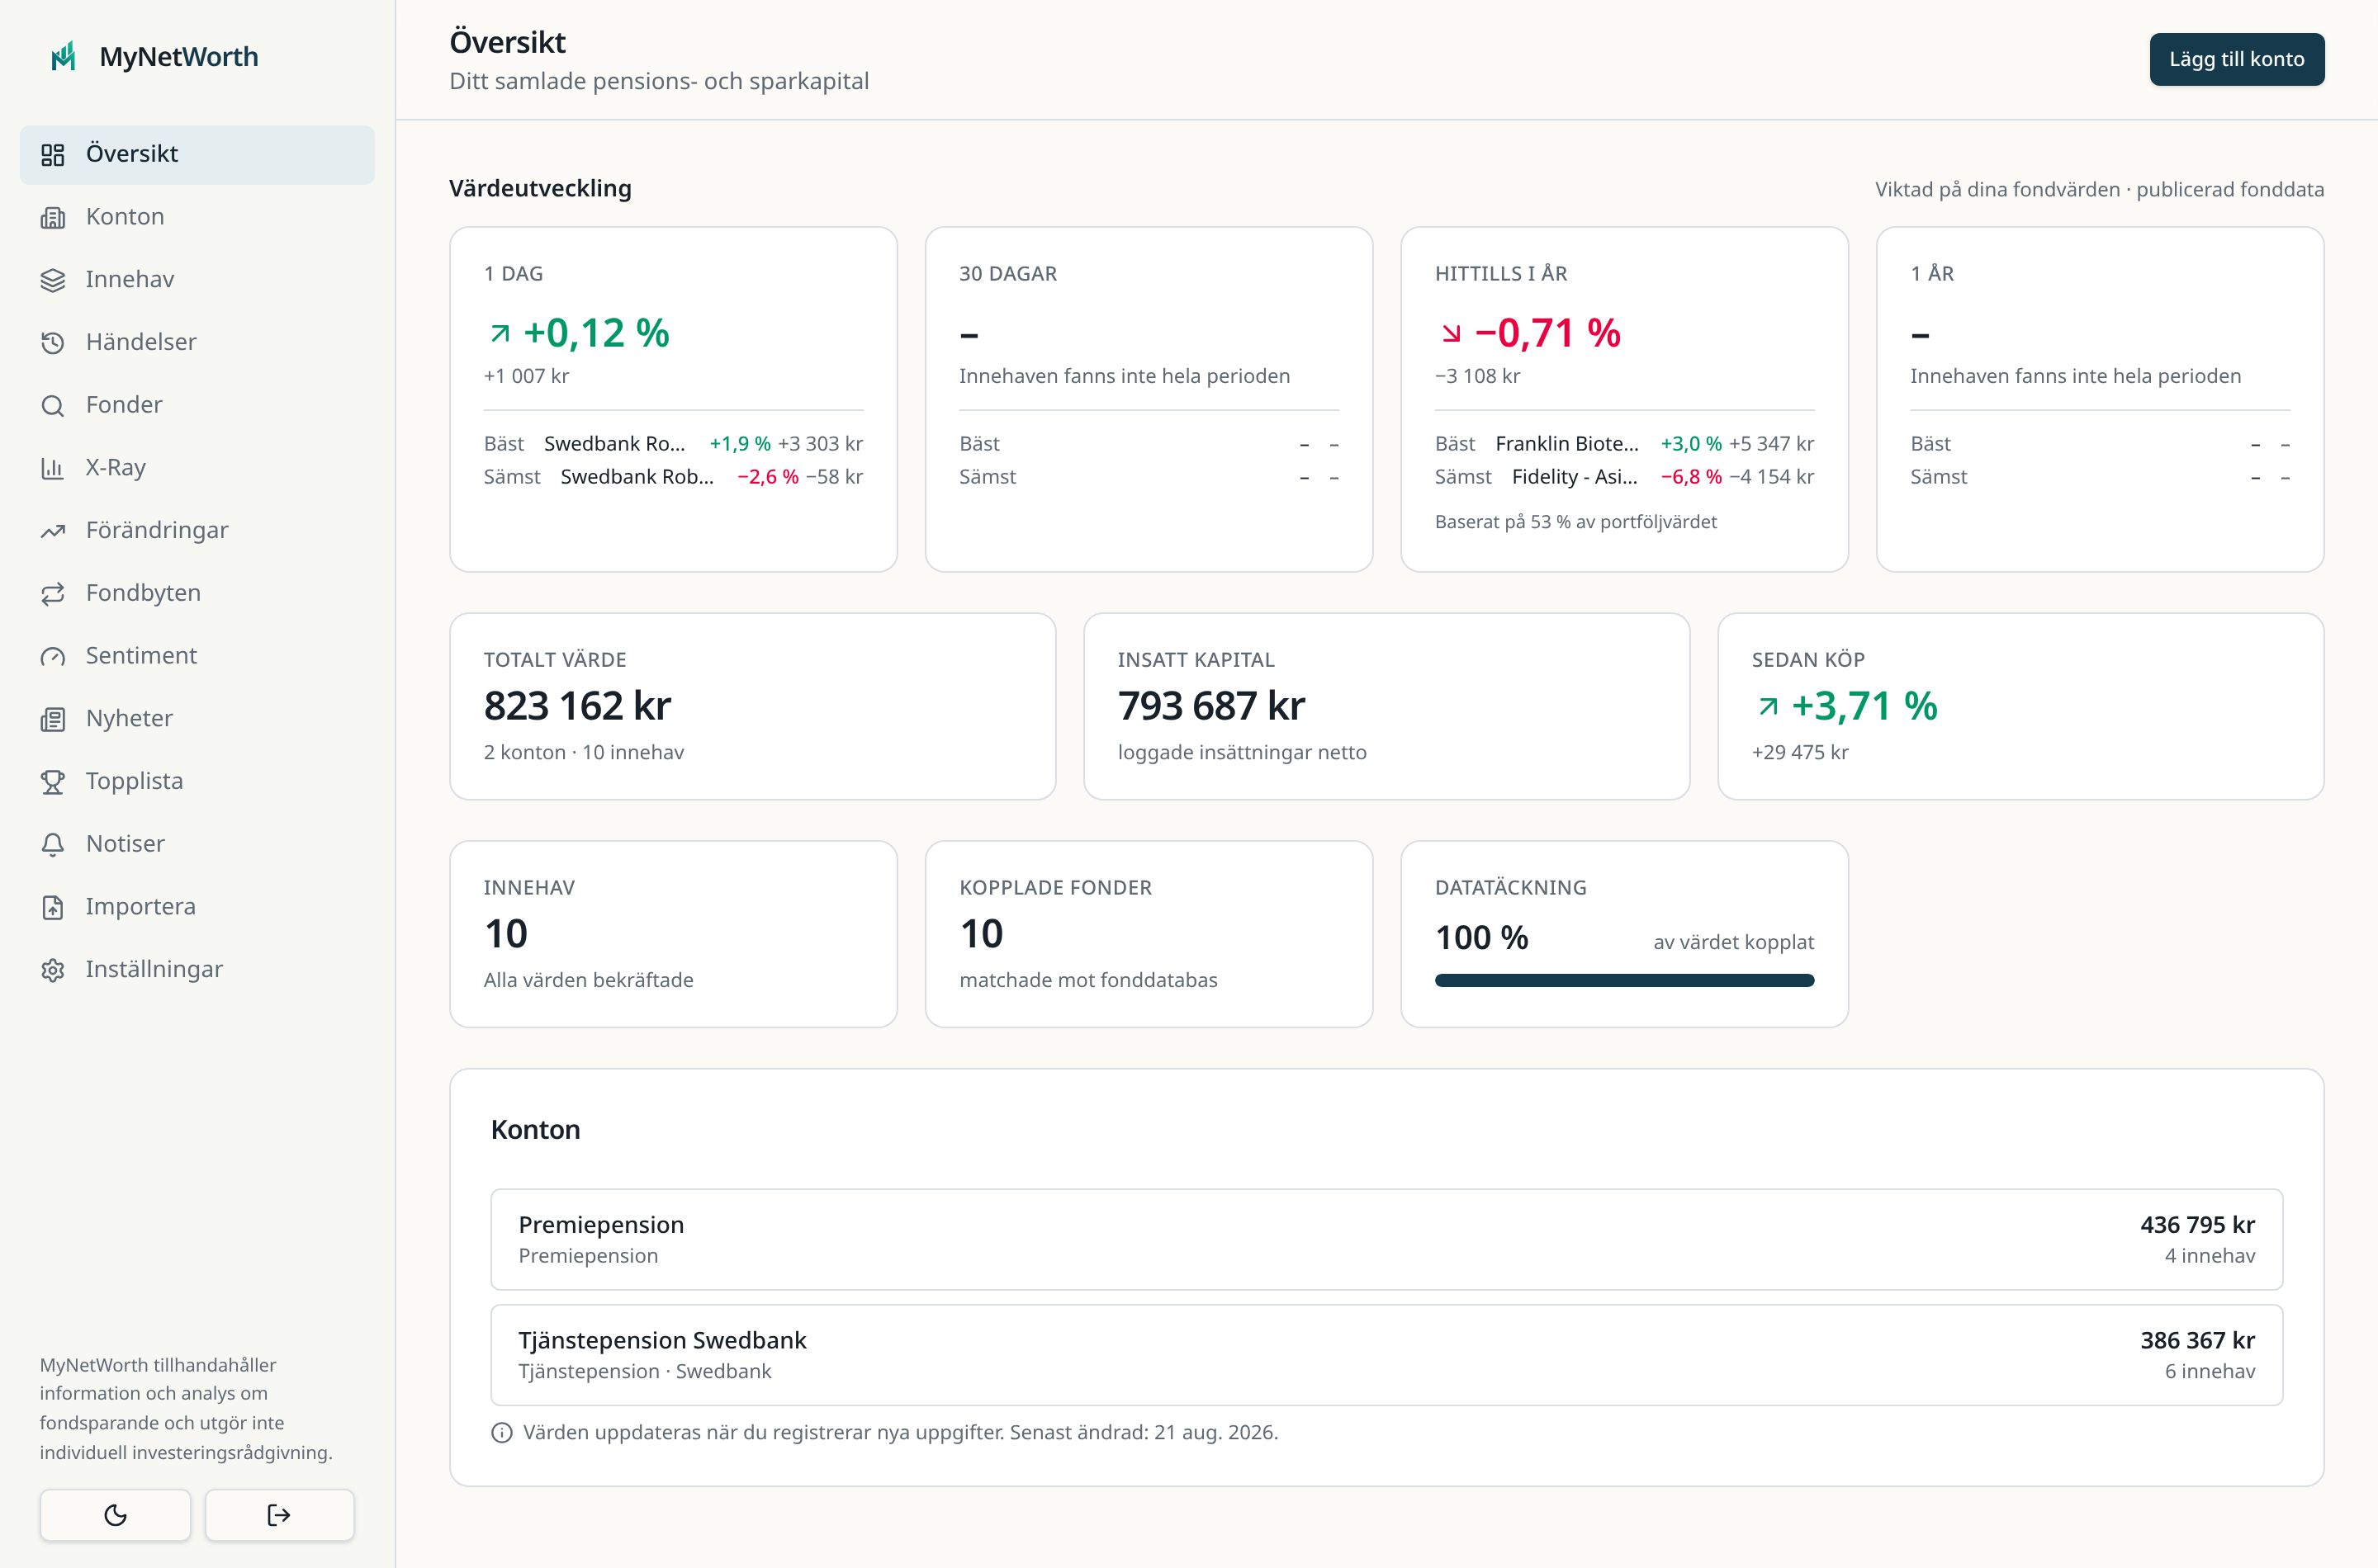Open the Översikt menu item

tap(197, 154)
